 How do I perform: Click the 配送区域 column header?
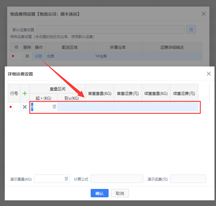pos(70,47)
